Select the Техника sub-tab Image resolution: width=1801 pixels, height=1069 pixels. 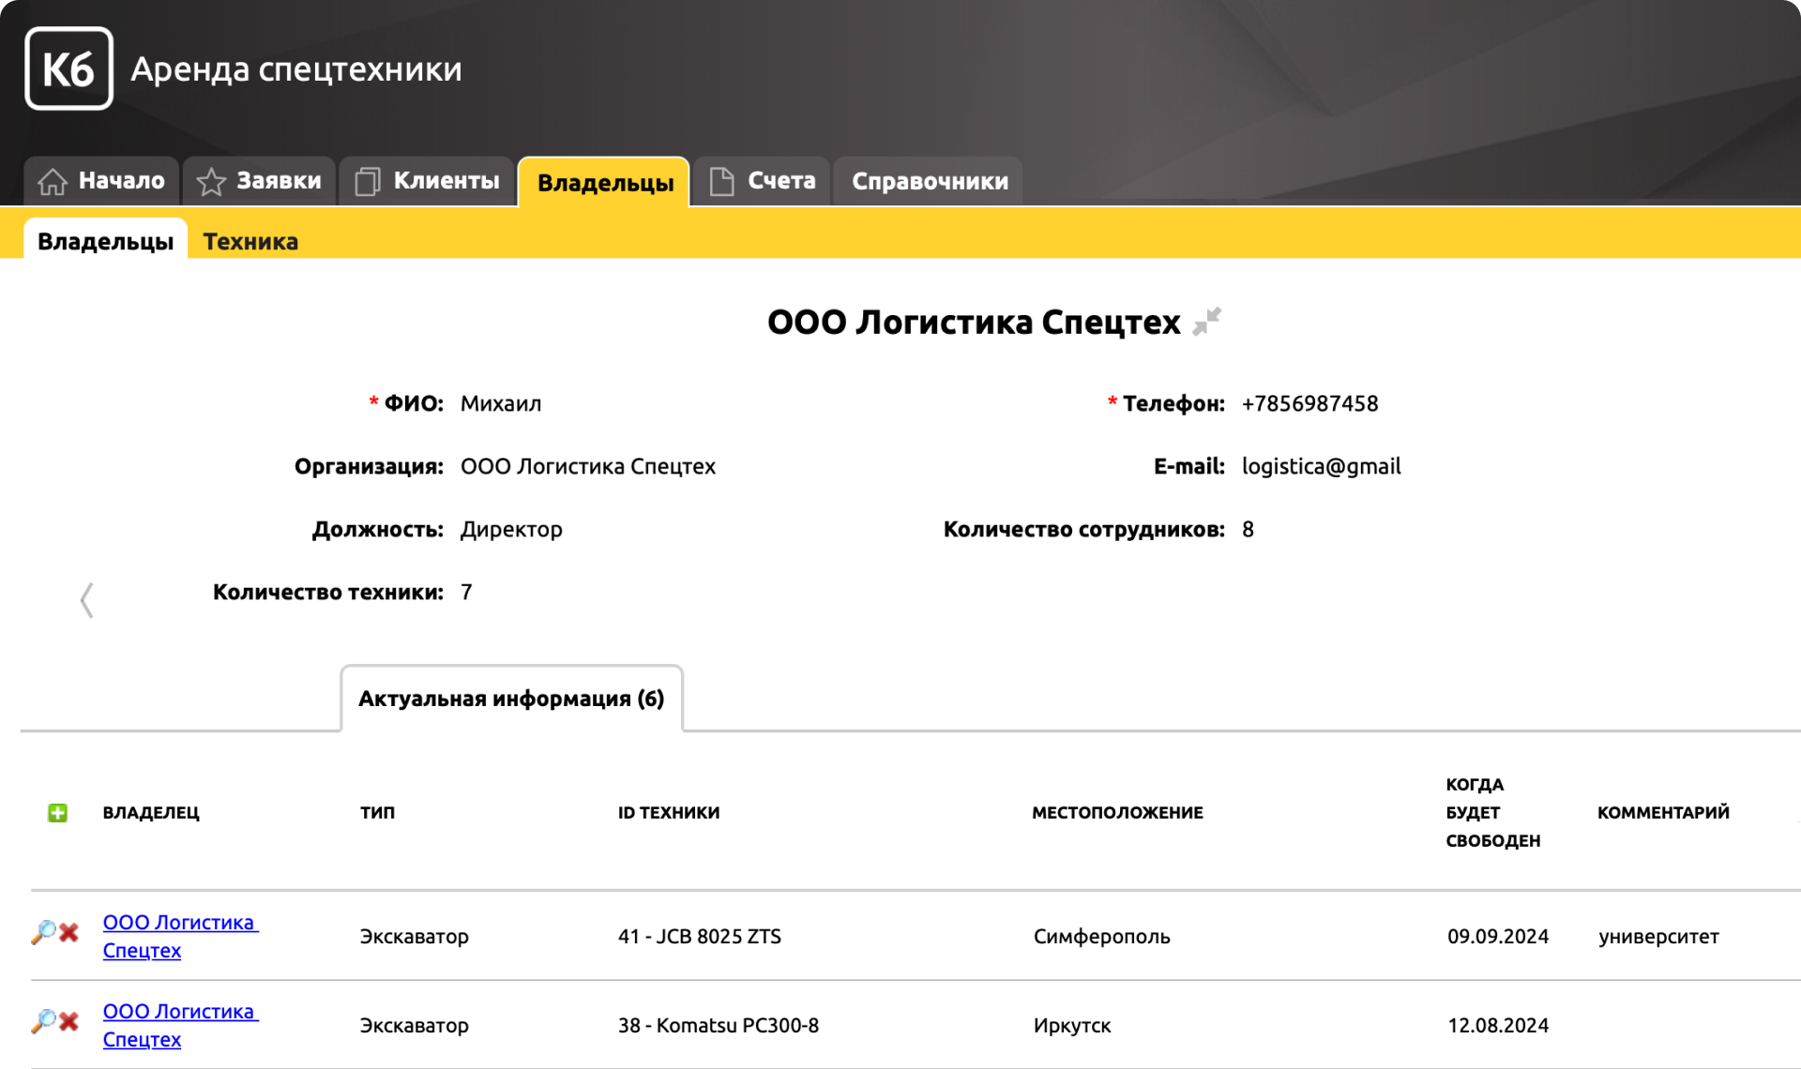[x=250, y=241]
